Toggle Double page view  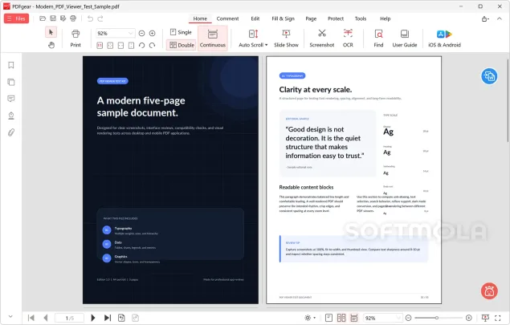[182, 45]
